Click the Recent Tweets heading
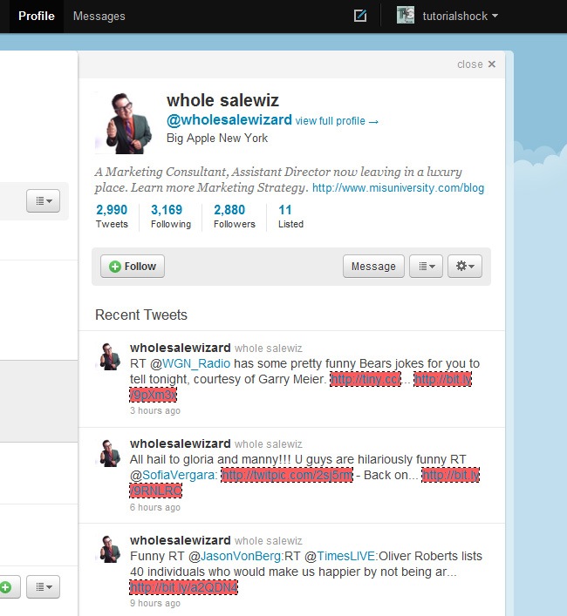This screenshot has width=567, height=616. click(x=141, y=315)
